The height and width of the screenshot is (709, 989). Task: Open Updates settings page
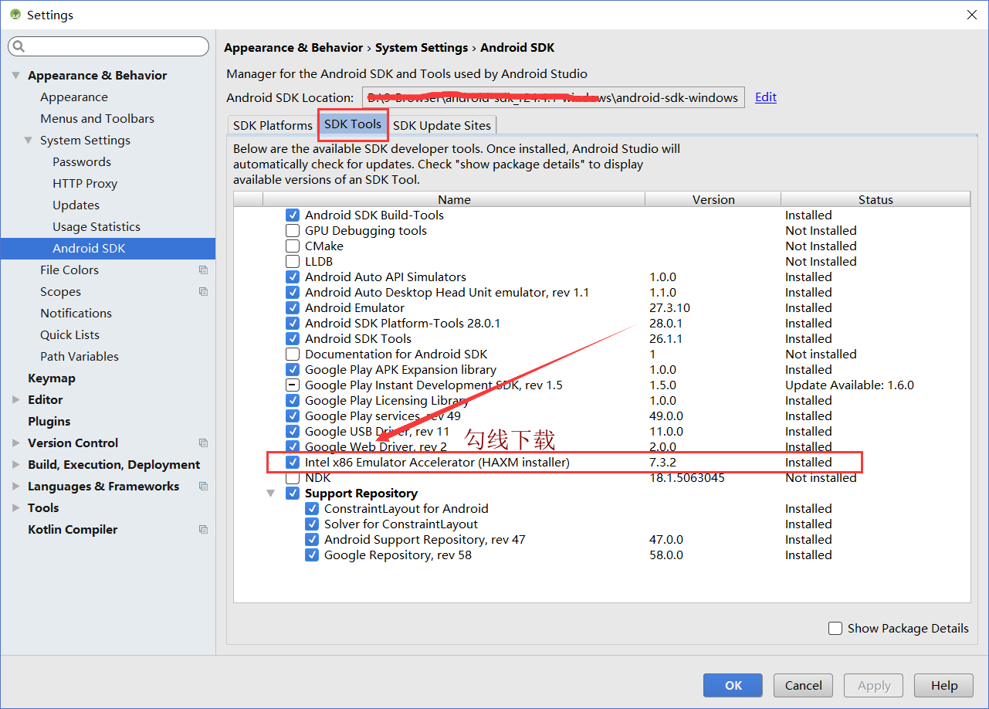coord(76,205)
